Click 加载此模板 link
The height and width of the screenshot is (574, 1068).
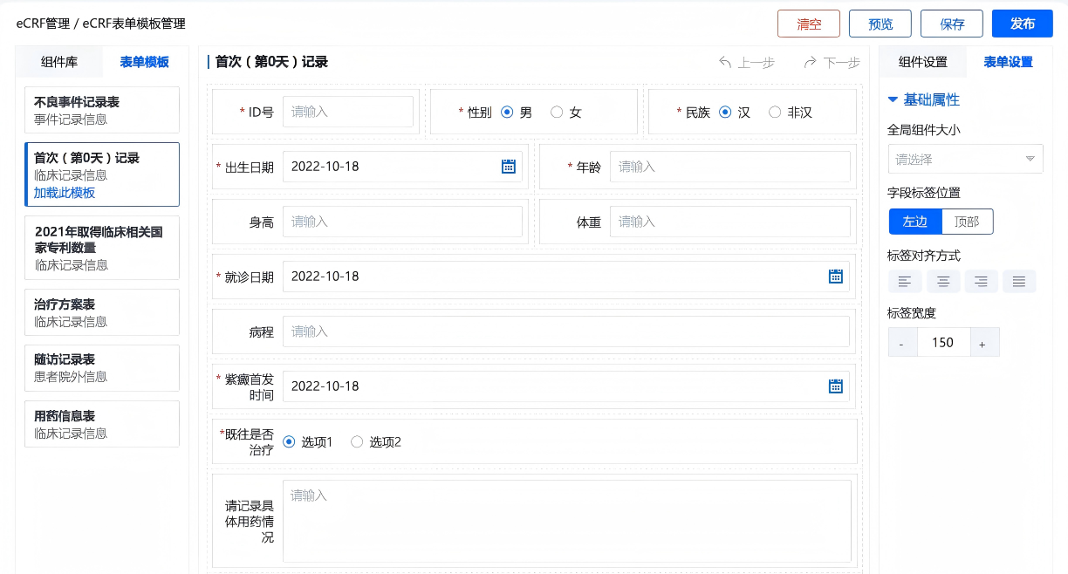click(x=65, y=193)
